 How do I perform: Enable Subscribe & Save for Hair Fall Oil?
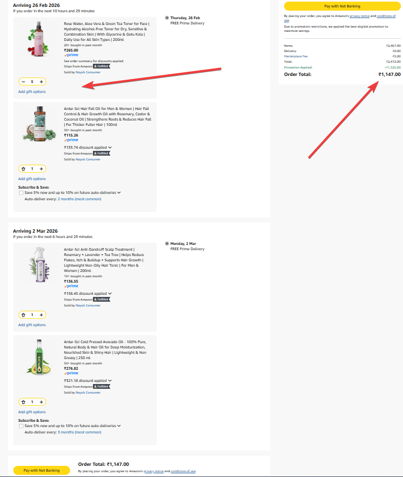pos(21,193)
